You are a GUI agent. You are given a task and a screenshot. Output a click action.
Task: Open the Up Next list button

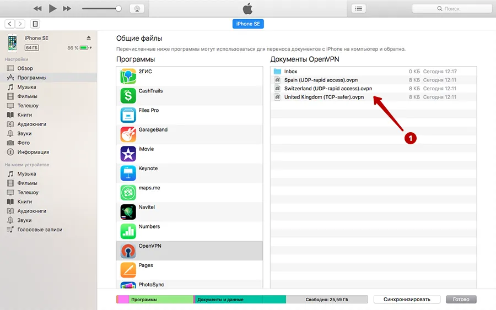tap(358, 8)
